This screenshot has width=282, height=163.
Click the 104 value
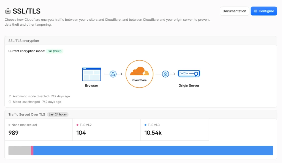point(81,133)
